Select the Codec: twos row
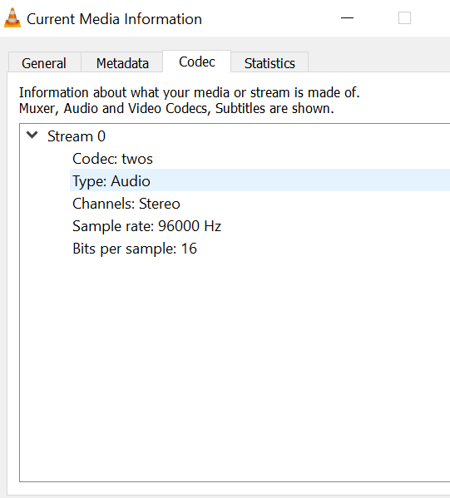 pos(260,158)
